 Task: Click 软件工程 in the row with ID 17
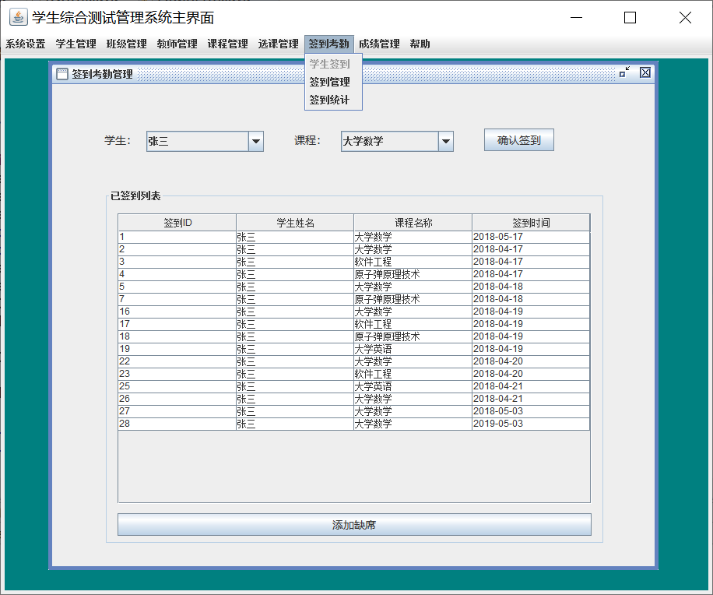pos(373,324)
